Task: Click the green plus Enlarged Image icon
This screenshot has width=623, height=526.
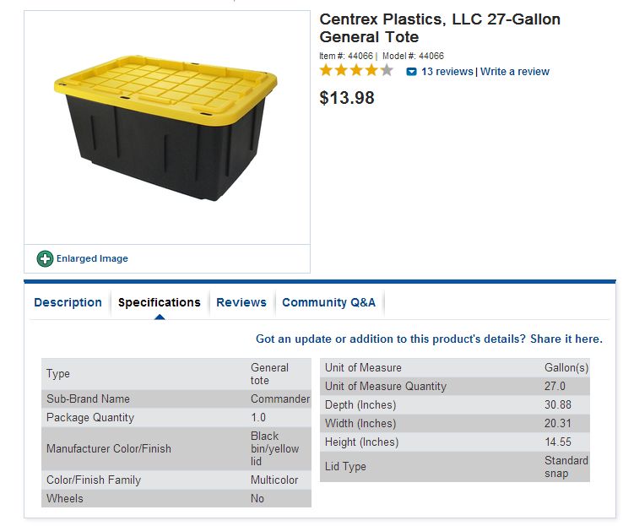Action: (x=45, y=258)
